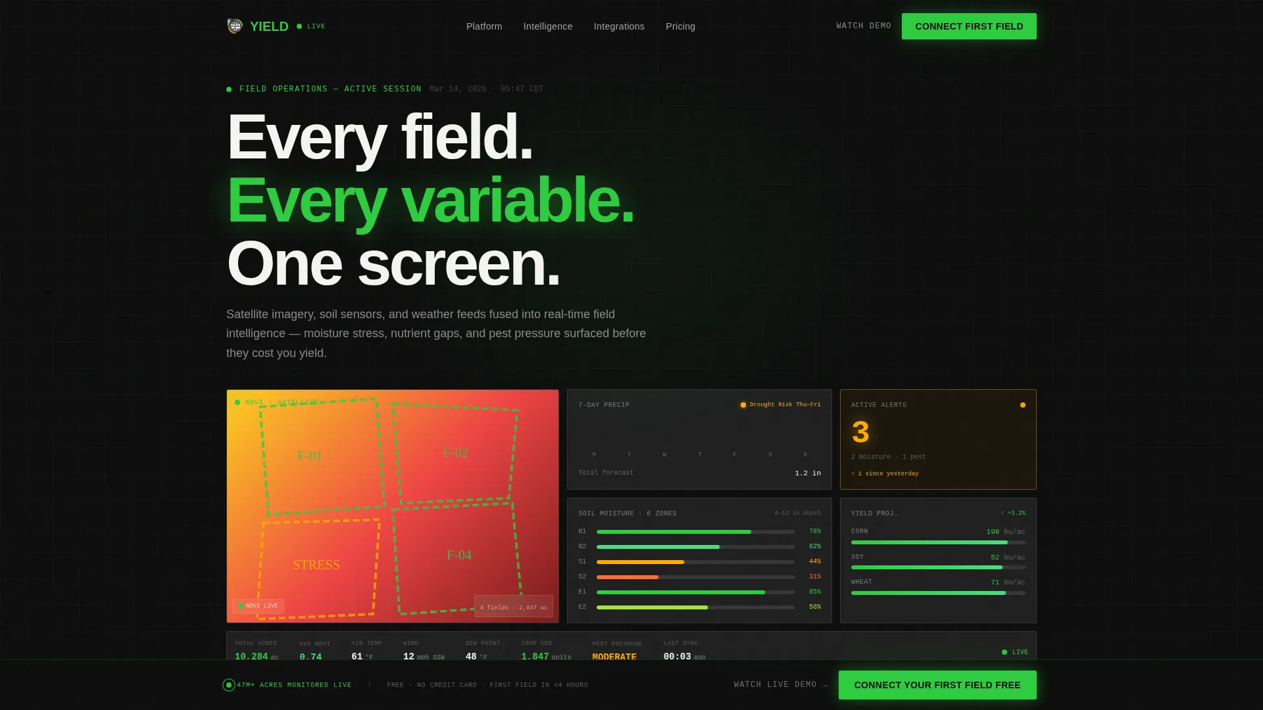Click the WIND '12 mph SSW' stat
This screenshot has height=710, width=1263.
(424, 656)
